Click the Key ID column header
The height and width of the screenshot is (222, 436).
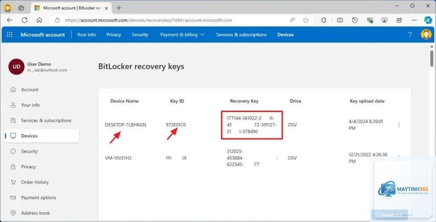(177, 101)
